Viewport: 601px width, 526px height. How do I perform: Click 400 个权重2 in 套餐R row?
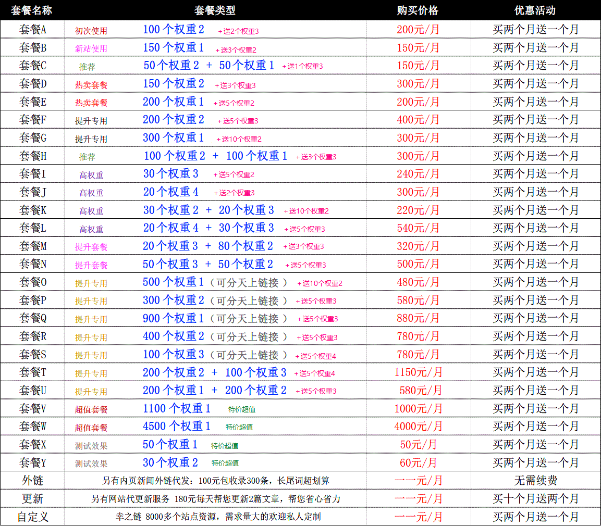pyautogui.click(x=174, y=336)
